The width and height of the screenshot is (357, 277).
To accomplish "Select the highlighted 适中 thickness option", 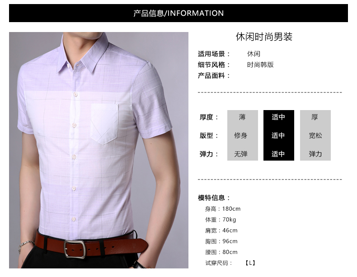I will pyautogui.click(x=278, y=117).
